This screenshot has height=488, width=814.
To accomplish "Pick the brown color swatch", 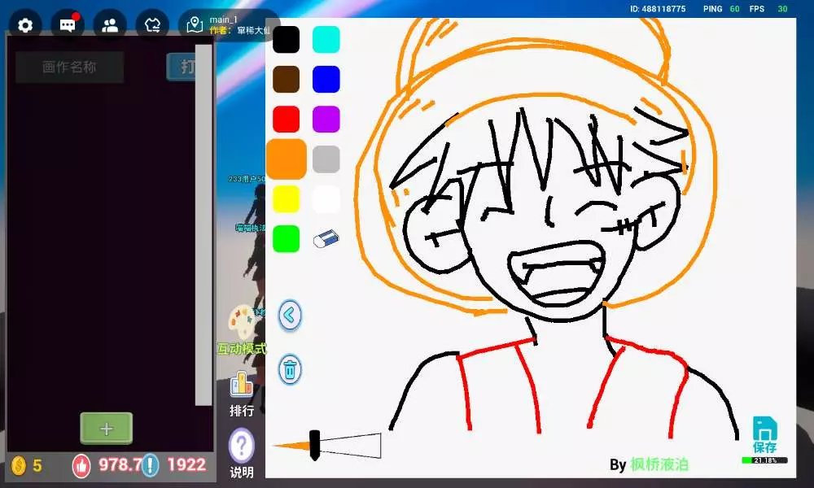I will pos(286,80).
